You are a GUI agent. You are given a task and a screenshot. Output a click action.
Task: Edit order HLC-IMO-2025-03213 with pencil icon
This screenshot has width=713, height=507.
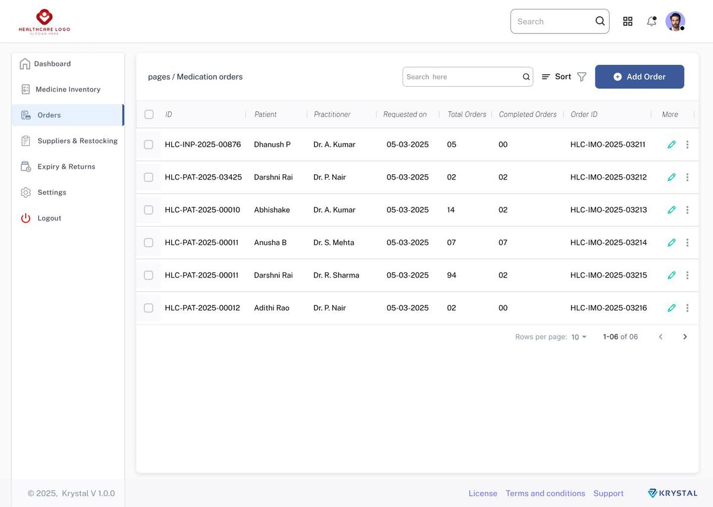(671, 210)
